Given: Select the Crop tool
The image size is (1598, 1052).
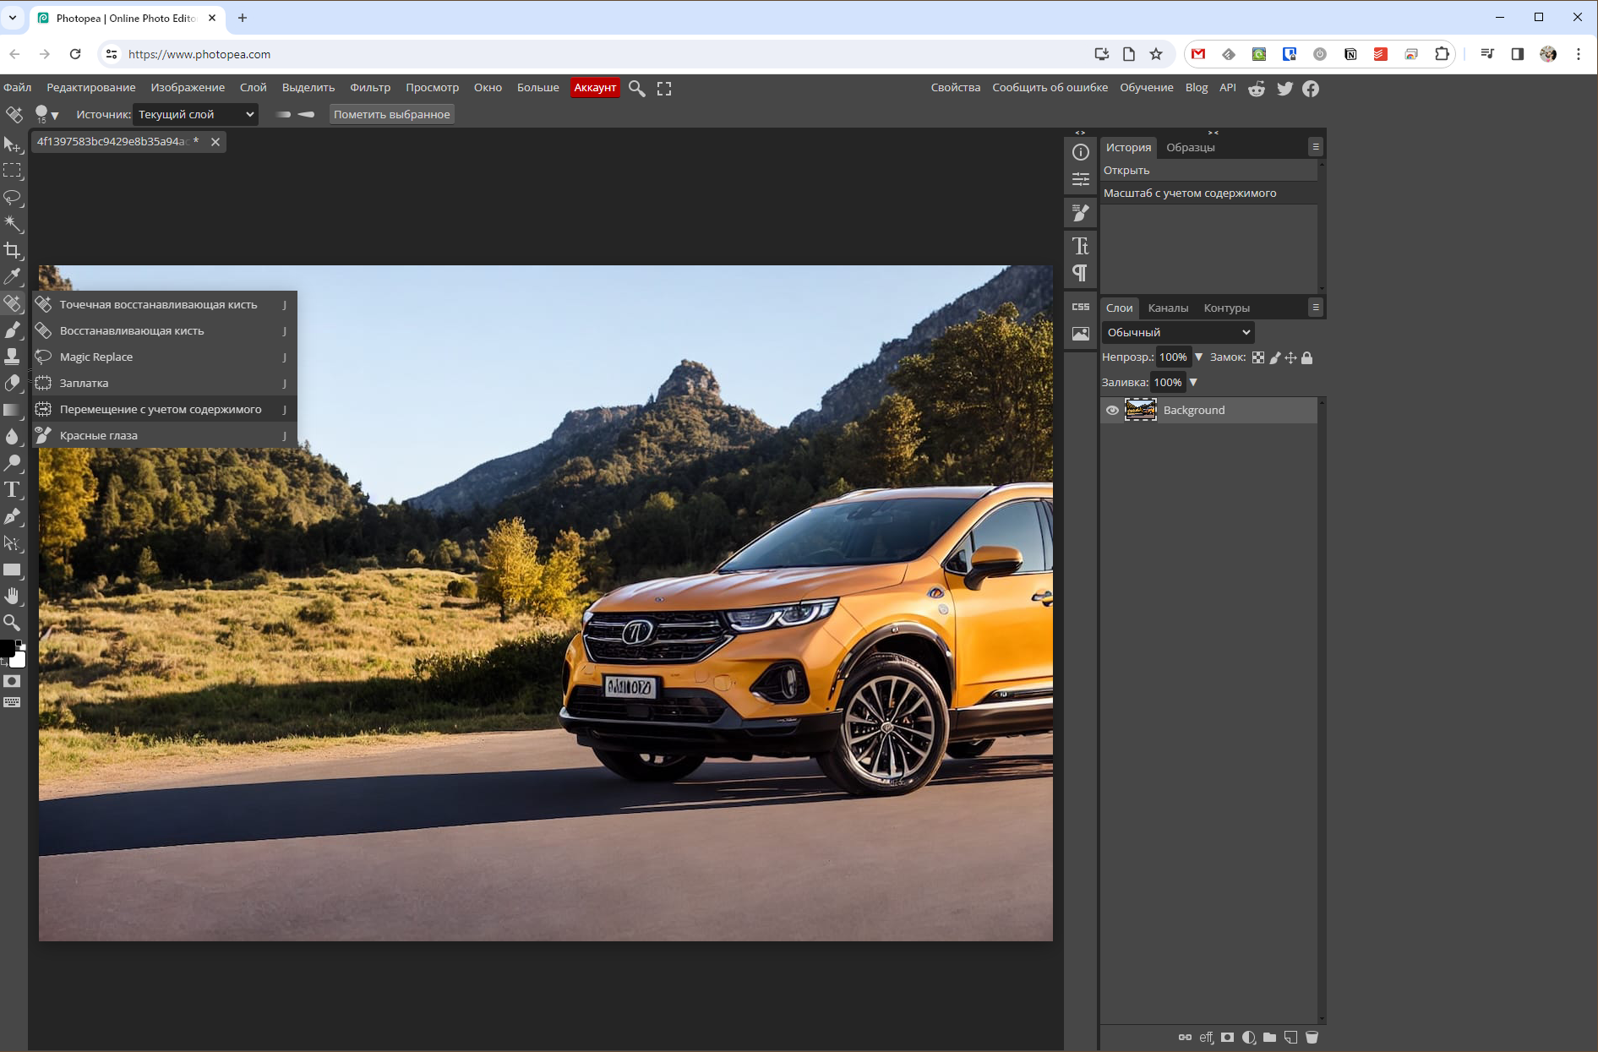Looking at the screenshot, I should [13, 250].
